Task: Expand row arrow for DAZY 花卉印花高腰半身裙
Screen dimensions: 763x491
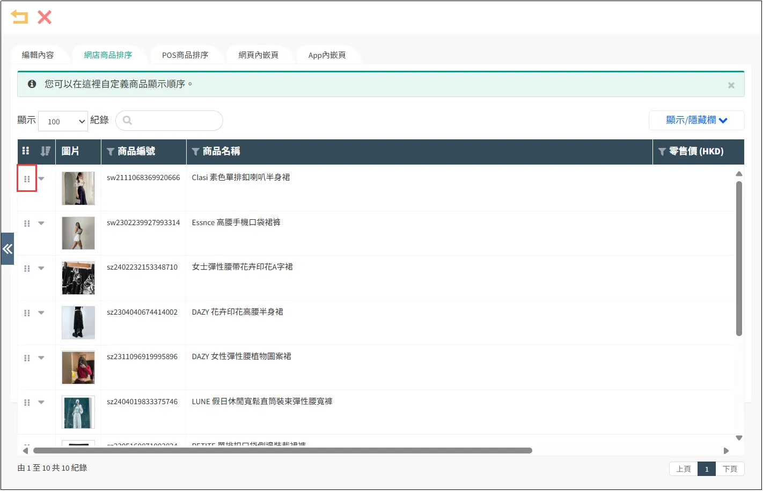Action: 41,313
